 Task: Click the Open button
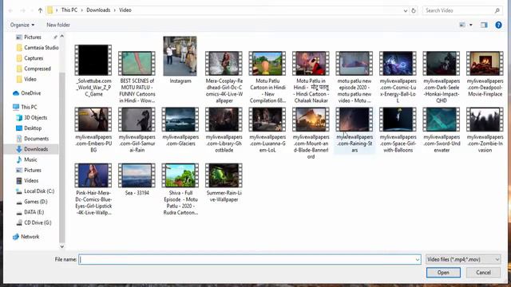[443, 273]
